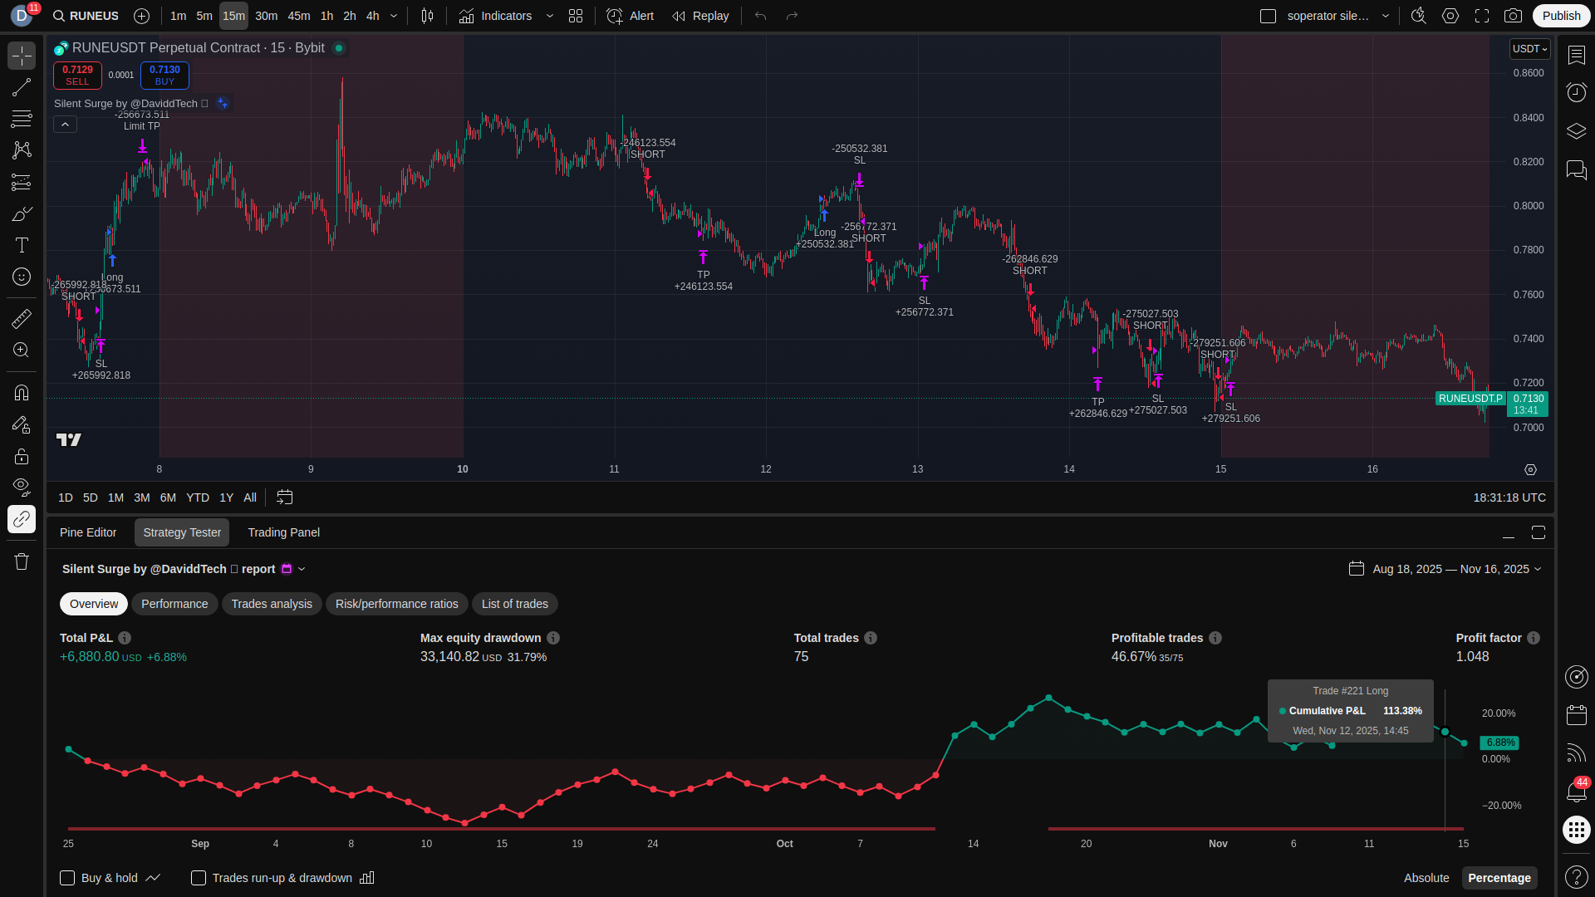Click the 0.7130 BUY price button
Viewport: 1595px width, 897px height.
pyautogui.click(x=164, y=75)
